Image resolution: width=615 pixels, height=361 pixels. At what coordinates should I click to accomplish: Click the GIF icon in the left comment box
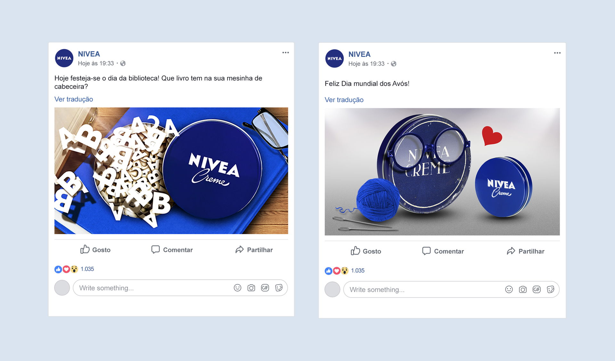(265, 288)
